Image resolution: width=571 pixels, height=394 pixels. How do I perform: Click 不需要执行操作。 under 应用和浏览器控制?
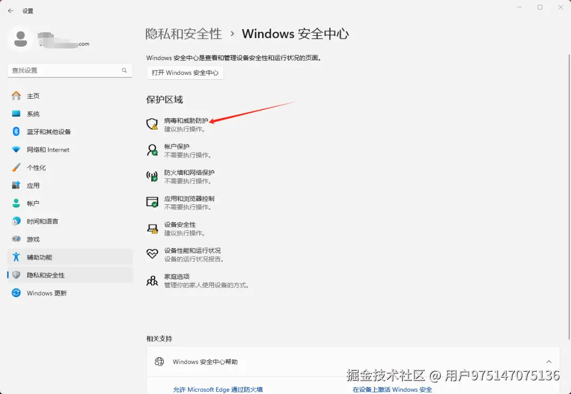click(x=188, y=207)
